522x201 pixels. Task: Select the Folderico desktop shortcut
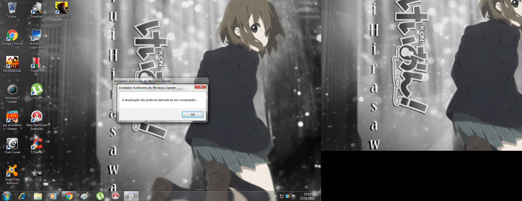pyautogui.click(x=37, y=63)
